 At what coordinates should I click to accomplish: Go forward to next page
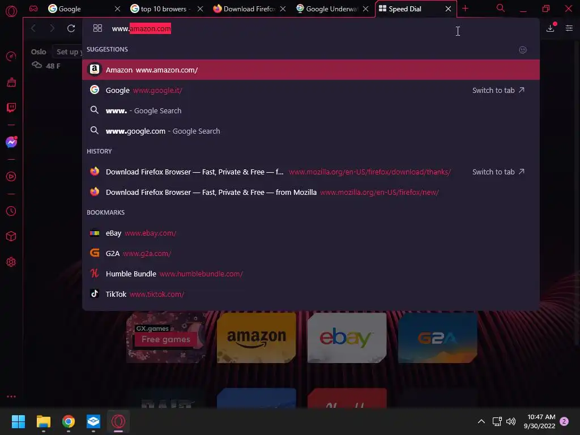(x=52, y=28)
